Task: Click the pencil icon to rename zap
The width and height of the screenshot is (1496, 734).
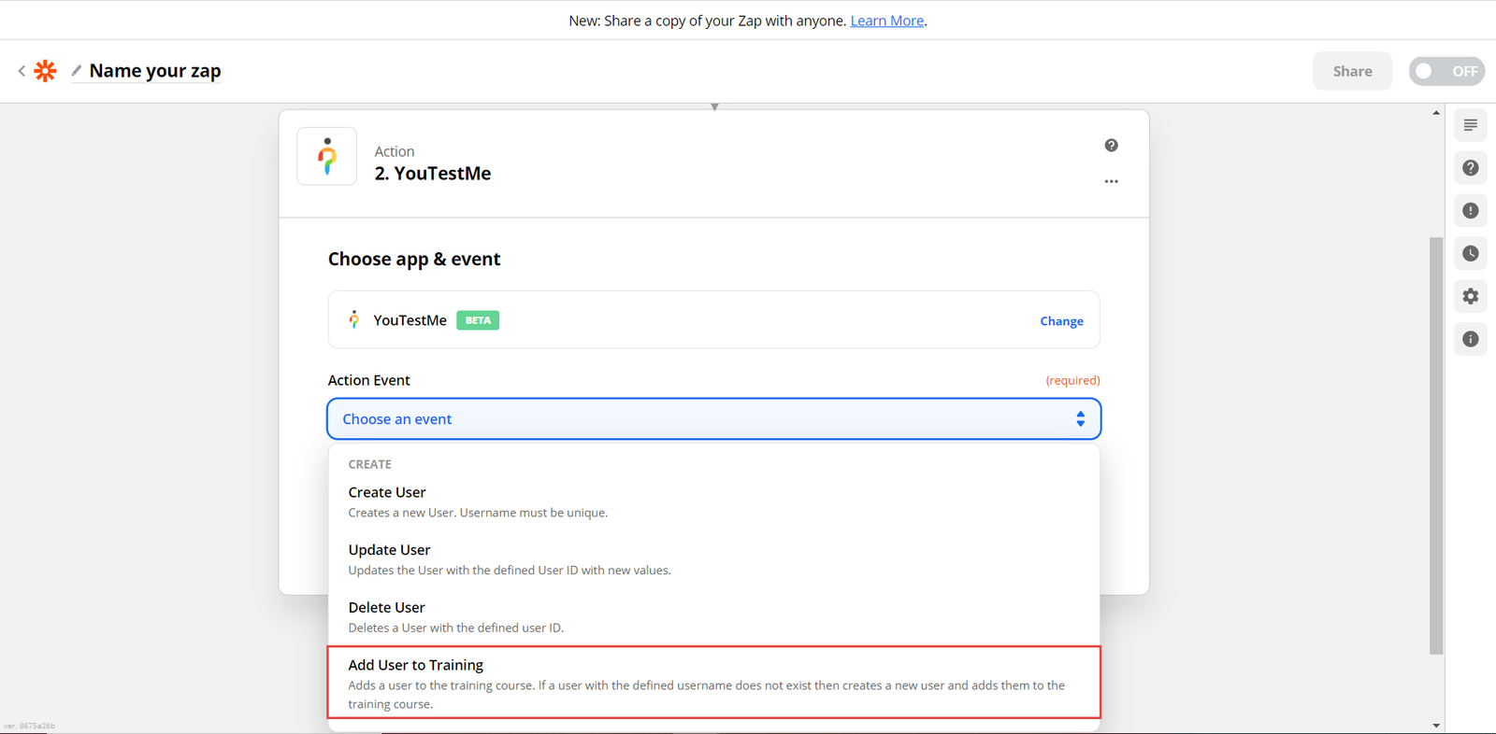Action: pos(77,71)
